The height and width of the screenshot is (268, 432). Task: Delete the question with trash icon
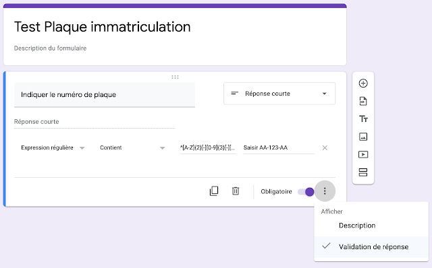point(236,191)
